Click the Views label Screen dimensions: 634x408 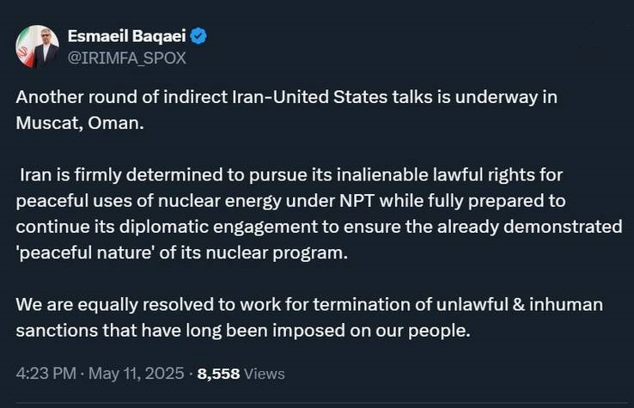pos(265,374)
